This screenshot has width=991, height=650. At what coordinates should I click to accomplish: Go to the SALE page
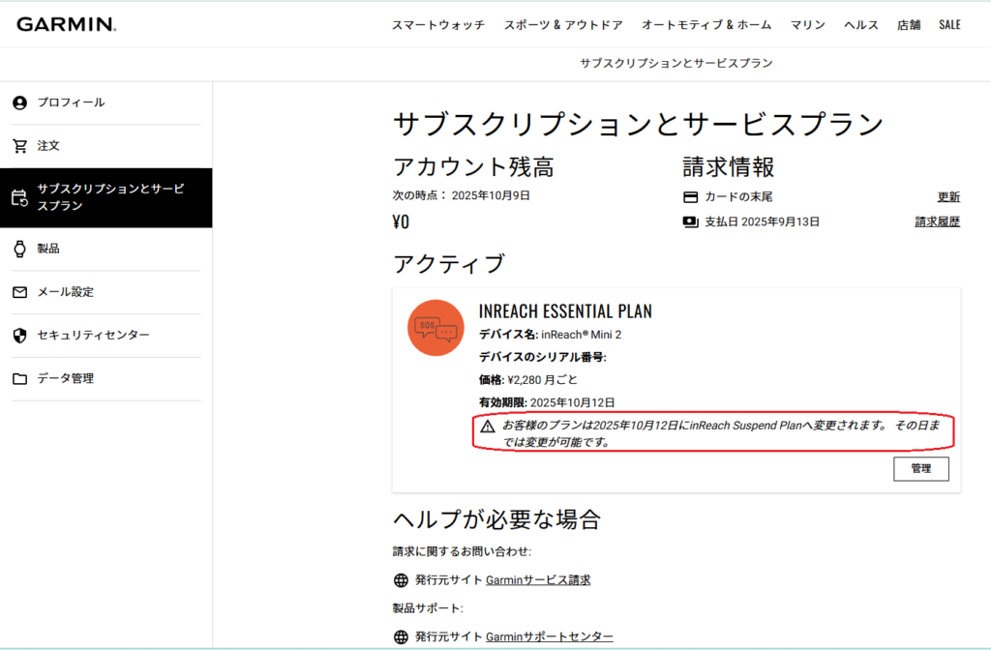(x=949, y=25)
